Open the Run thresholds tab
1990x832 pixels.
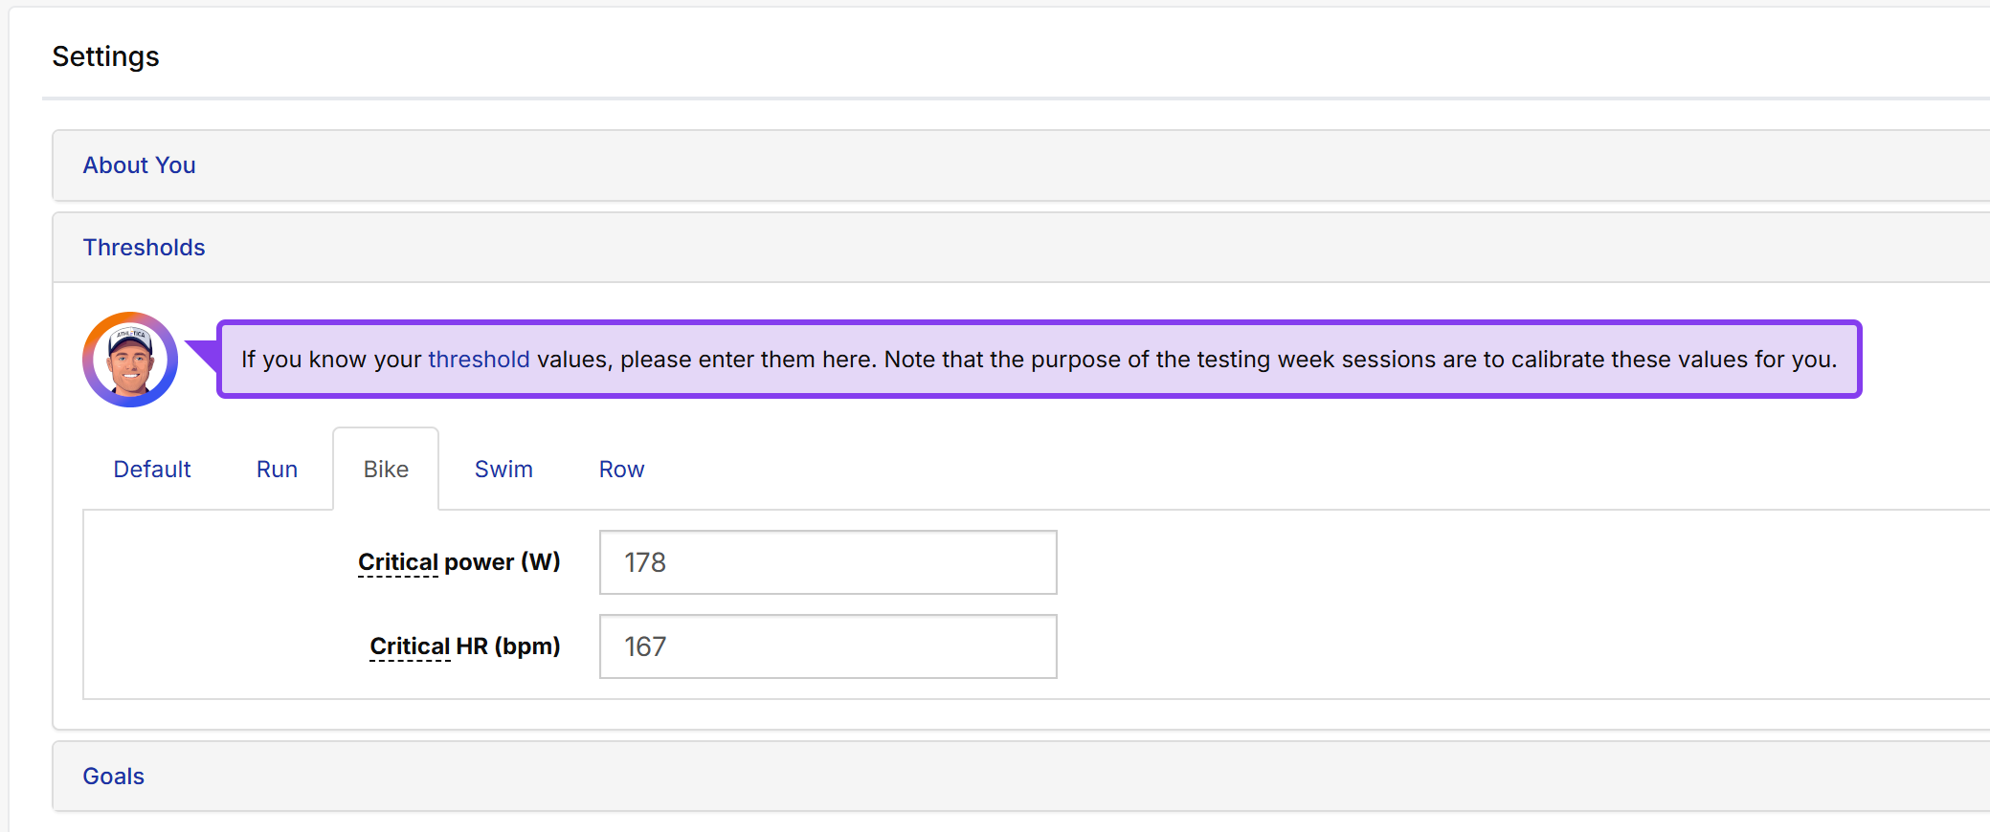(x=277, y=470)
